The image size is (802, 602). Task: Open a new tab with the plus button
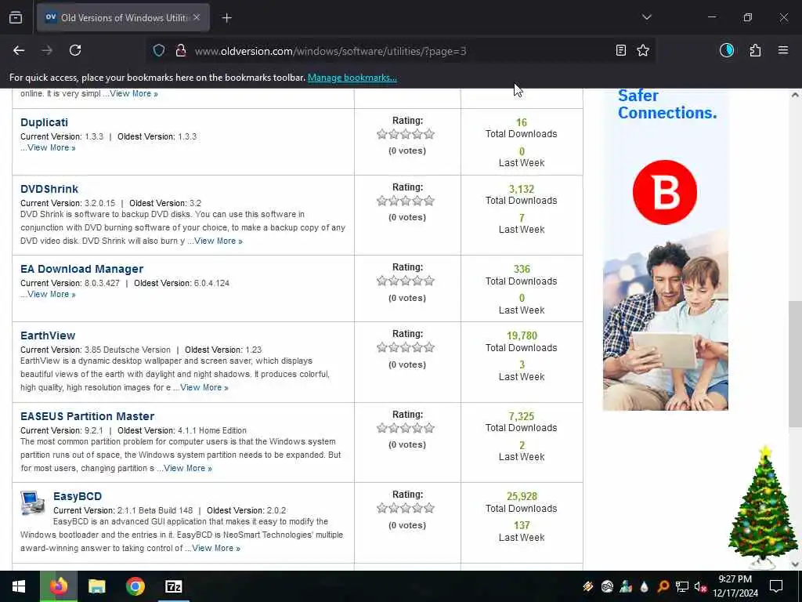pos(226,18)
